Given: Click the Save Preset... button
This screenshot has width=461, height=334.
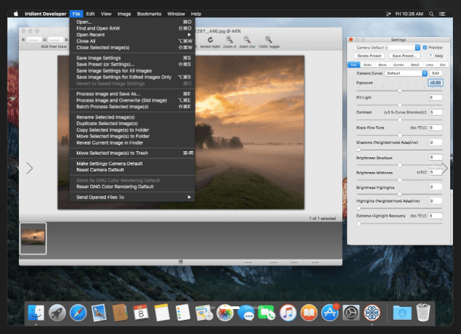Looking at the screenshot, I should (x=404, y=56).
